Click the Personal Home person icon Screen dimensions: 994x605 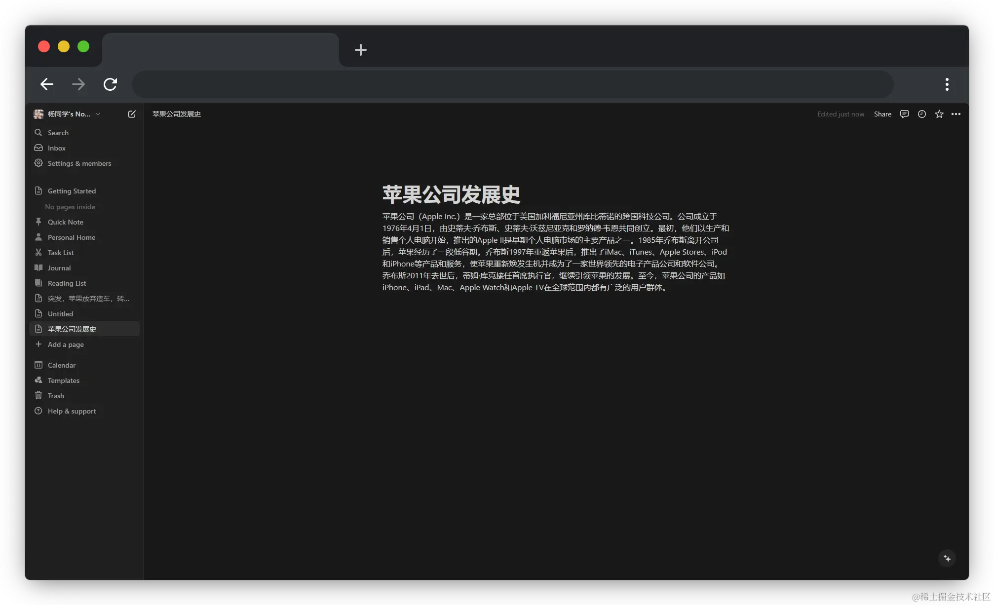coord(38,237)
